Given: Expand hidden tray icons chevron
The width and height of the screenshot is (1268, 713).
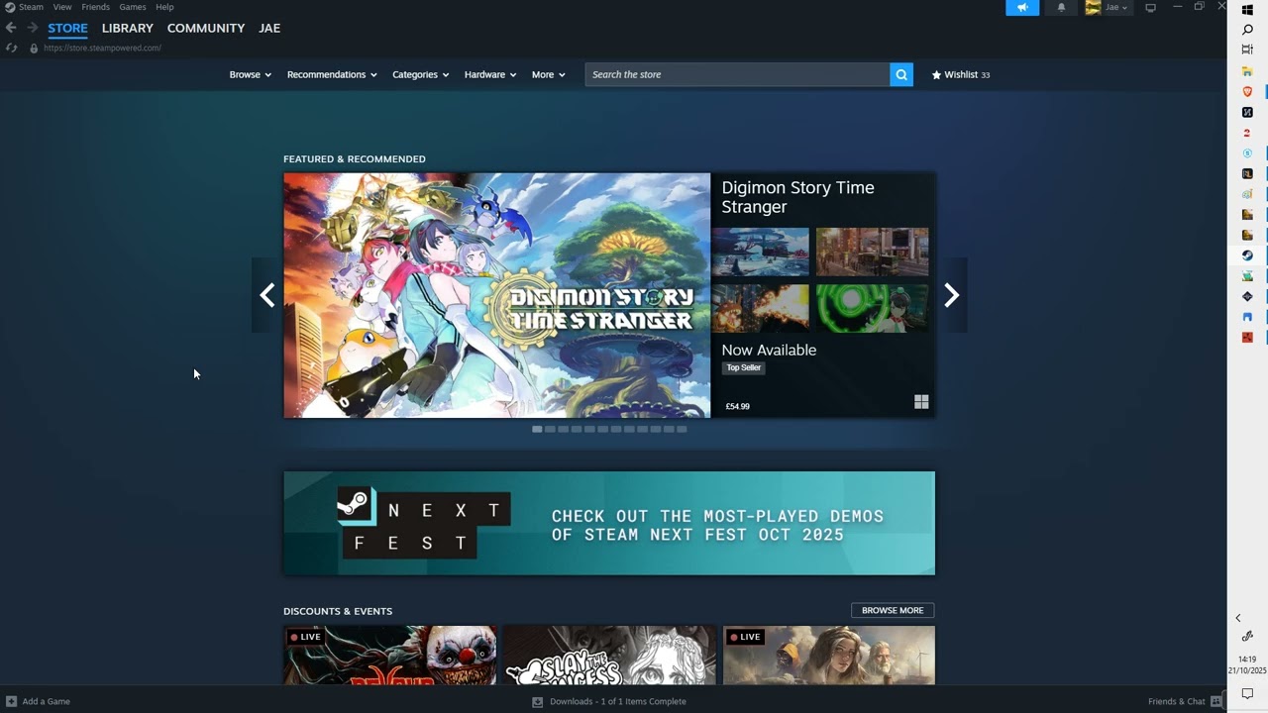Looking at the screenshot, I should click(x=1237, y=618).
